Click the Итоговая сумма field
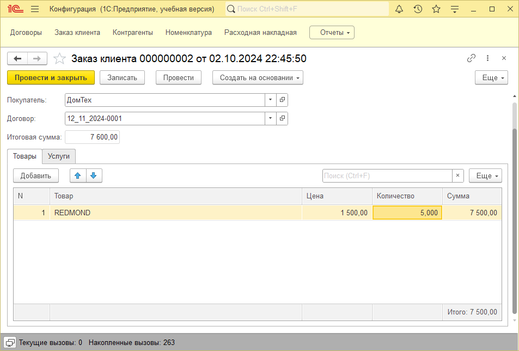Image resolution: width=519 pixels, height=351 pixels. point(93,137)
